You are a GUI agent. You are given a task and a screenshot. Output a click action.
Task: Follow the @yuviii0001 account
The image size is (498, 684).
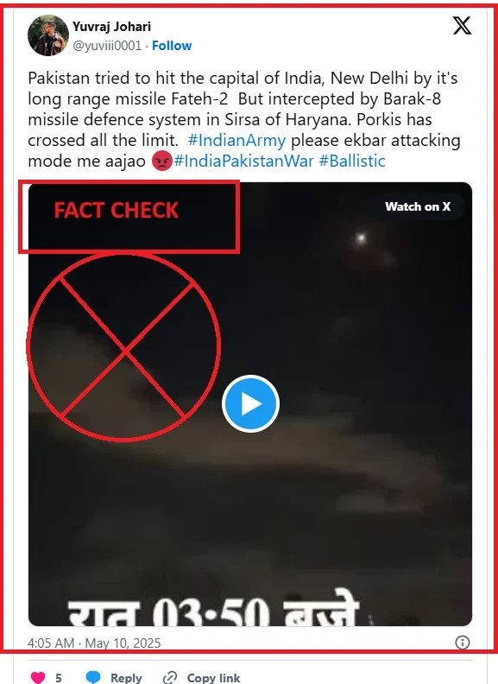pos(172,46)
